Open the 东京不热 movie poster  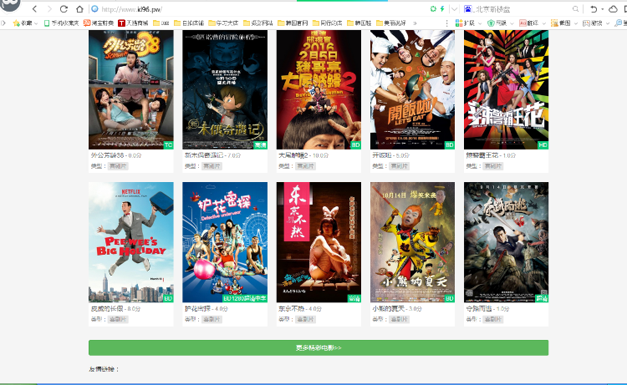pos(319,242)
